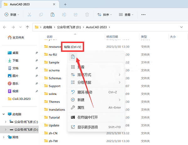
Task: Open 音乐 music in the sidebar
Action: [x=13, y=83]
